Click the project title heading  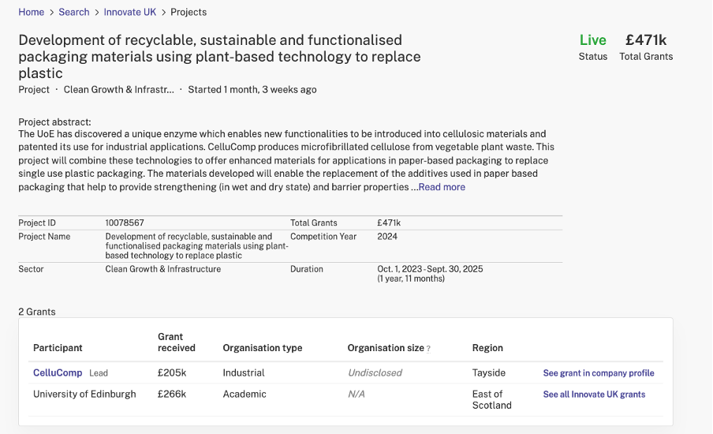[x=219, y=56]
